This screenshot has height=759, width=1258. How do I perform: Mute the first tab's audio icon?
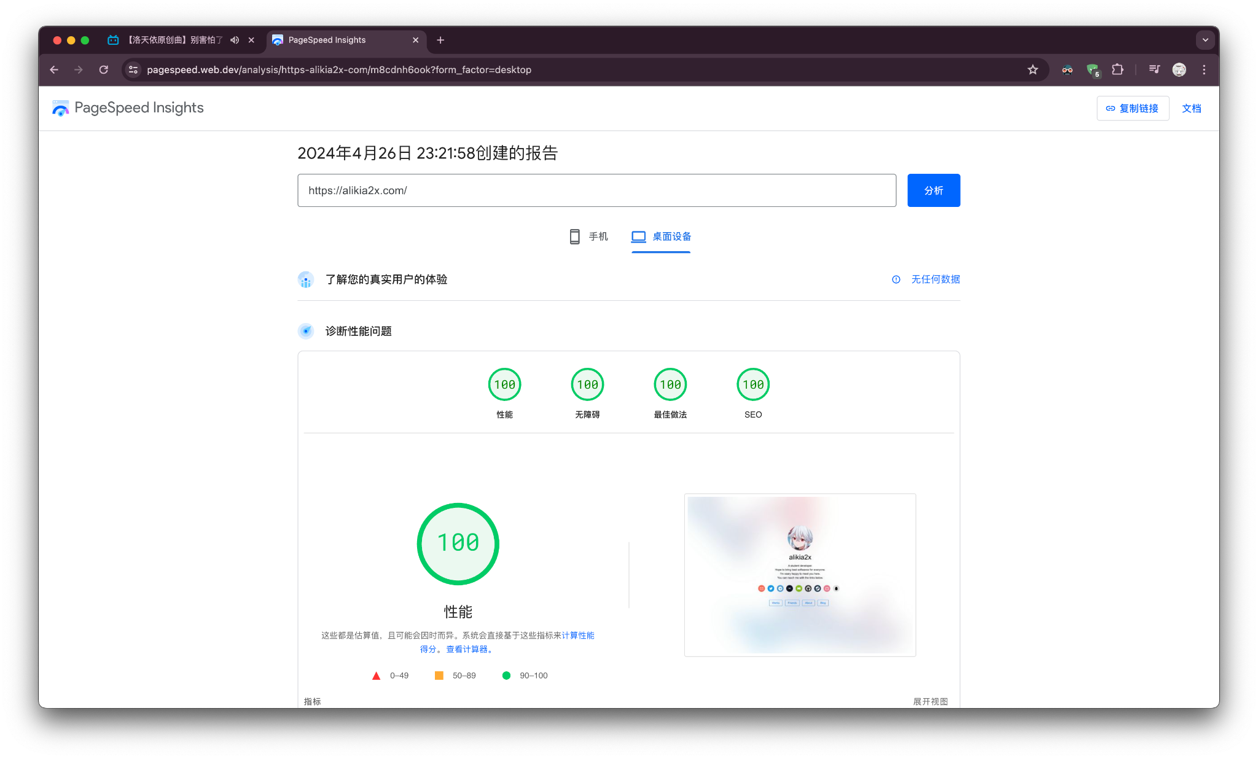pos(234,39)
